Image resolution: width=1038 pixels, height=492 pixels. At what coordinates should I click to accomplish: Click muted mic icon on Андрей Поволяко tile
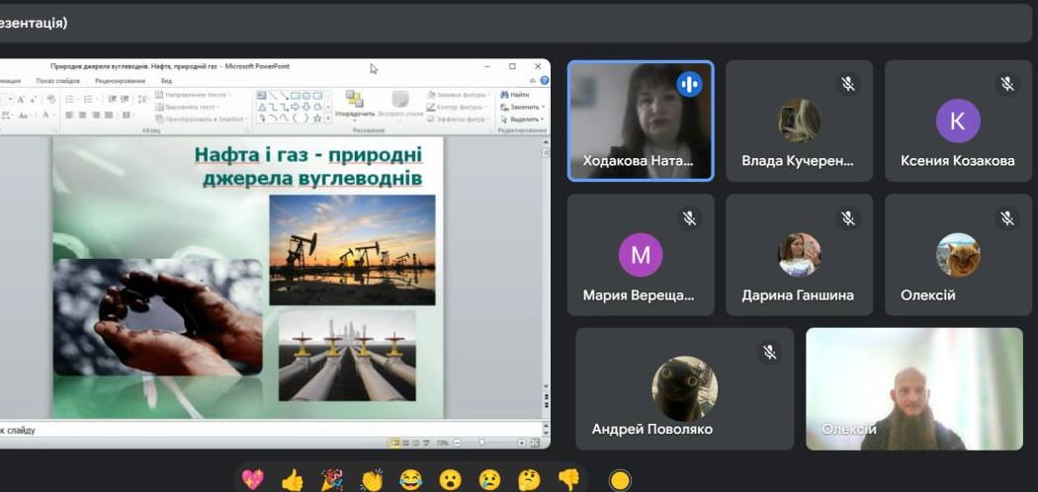[x=769, y=352]
